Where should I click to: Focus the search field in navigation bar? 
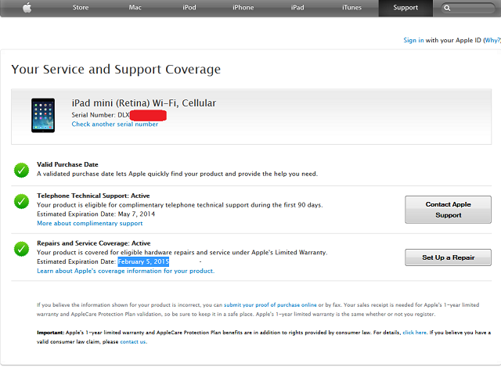[469, 8]
